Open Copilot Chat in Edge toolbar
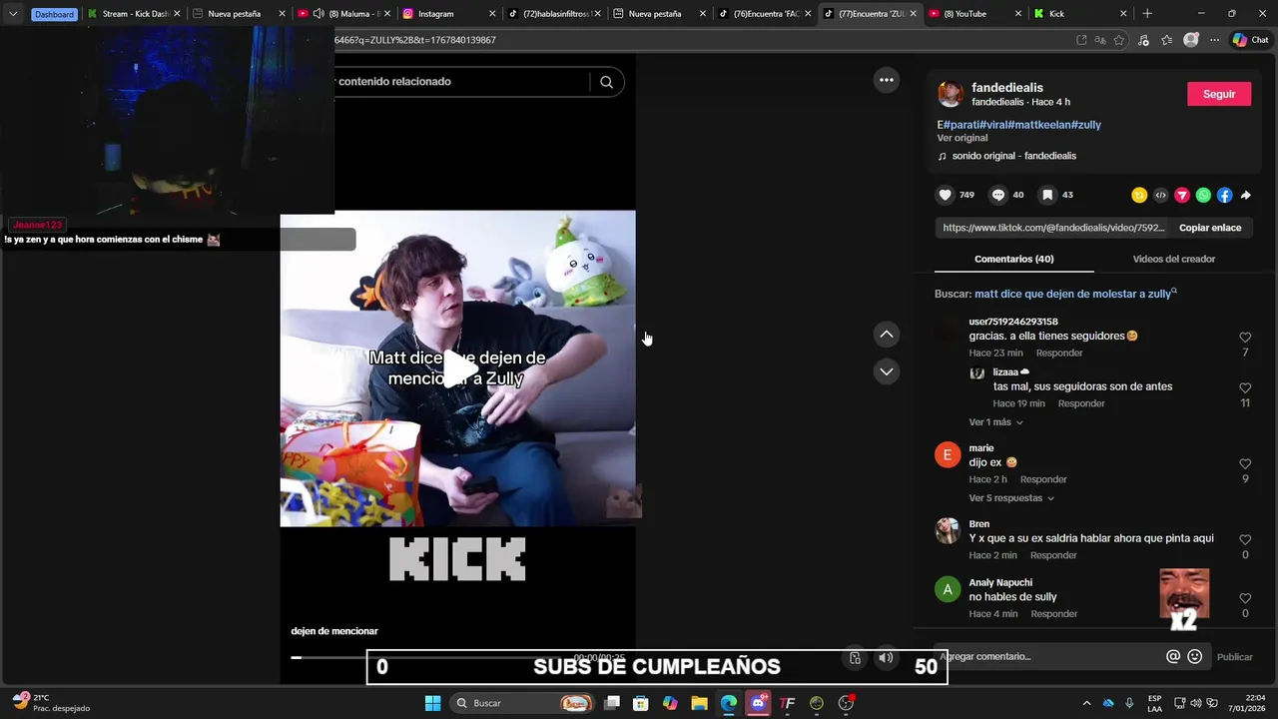Viewport: 1278px width, 719px height. click(x=1251, y=40)
